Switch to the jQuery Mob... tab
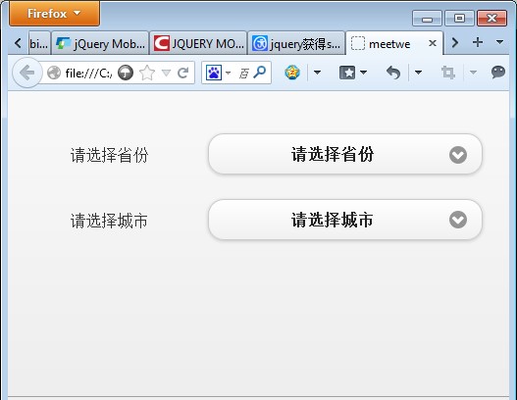Viewport: 517px width, 400px height. point(100,43)
